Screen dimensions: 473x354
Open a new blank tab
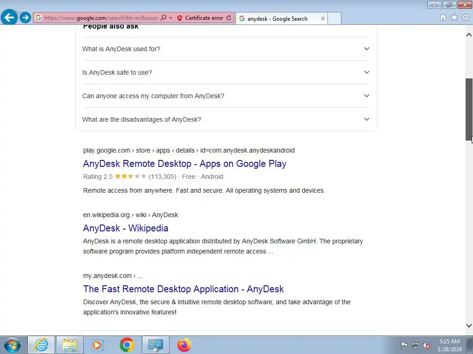tap(334, 18)
